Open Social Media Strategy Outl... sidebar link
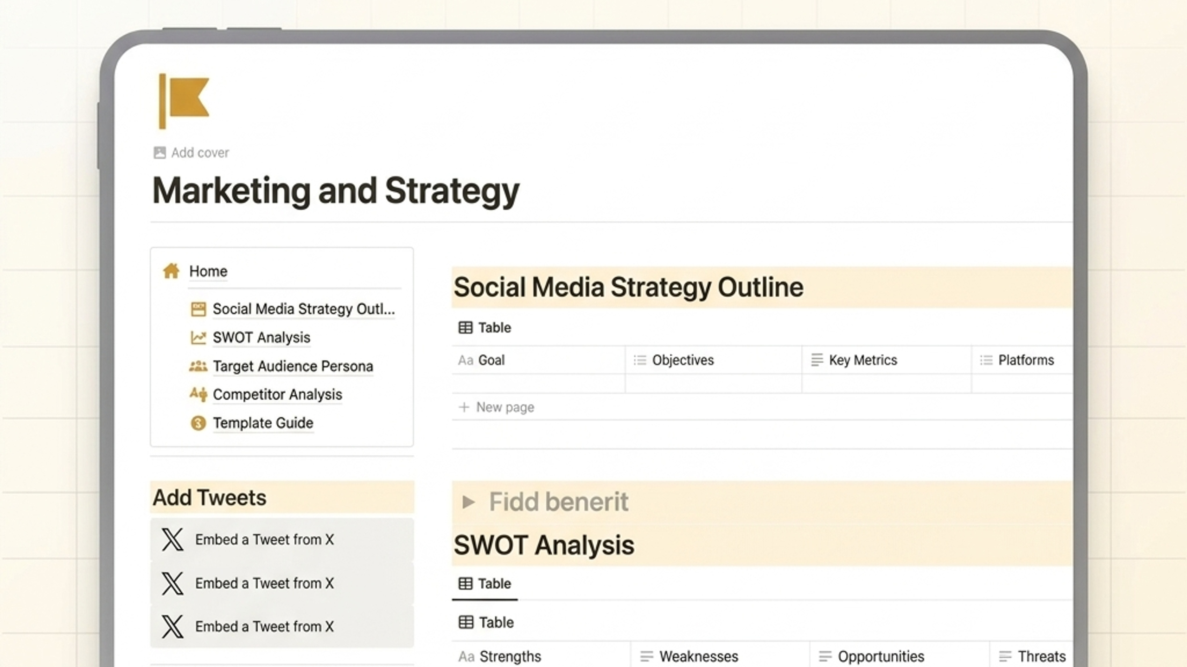1187x667 pixels. click(x=304, y=309)
